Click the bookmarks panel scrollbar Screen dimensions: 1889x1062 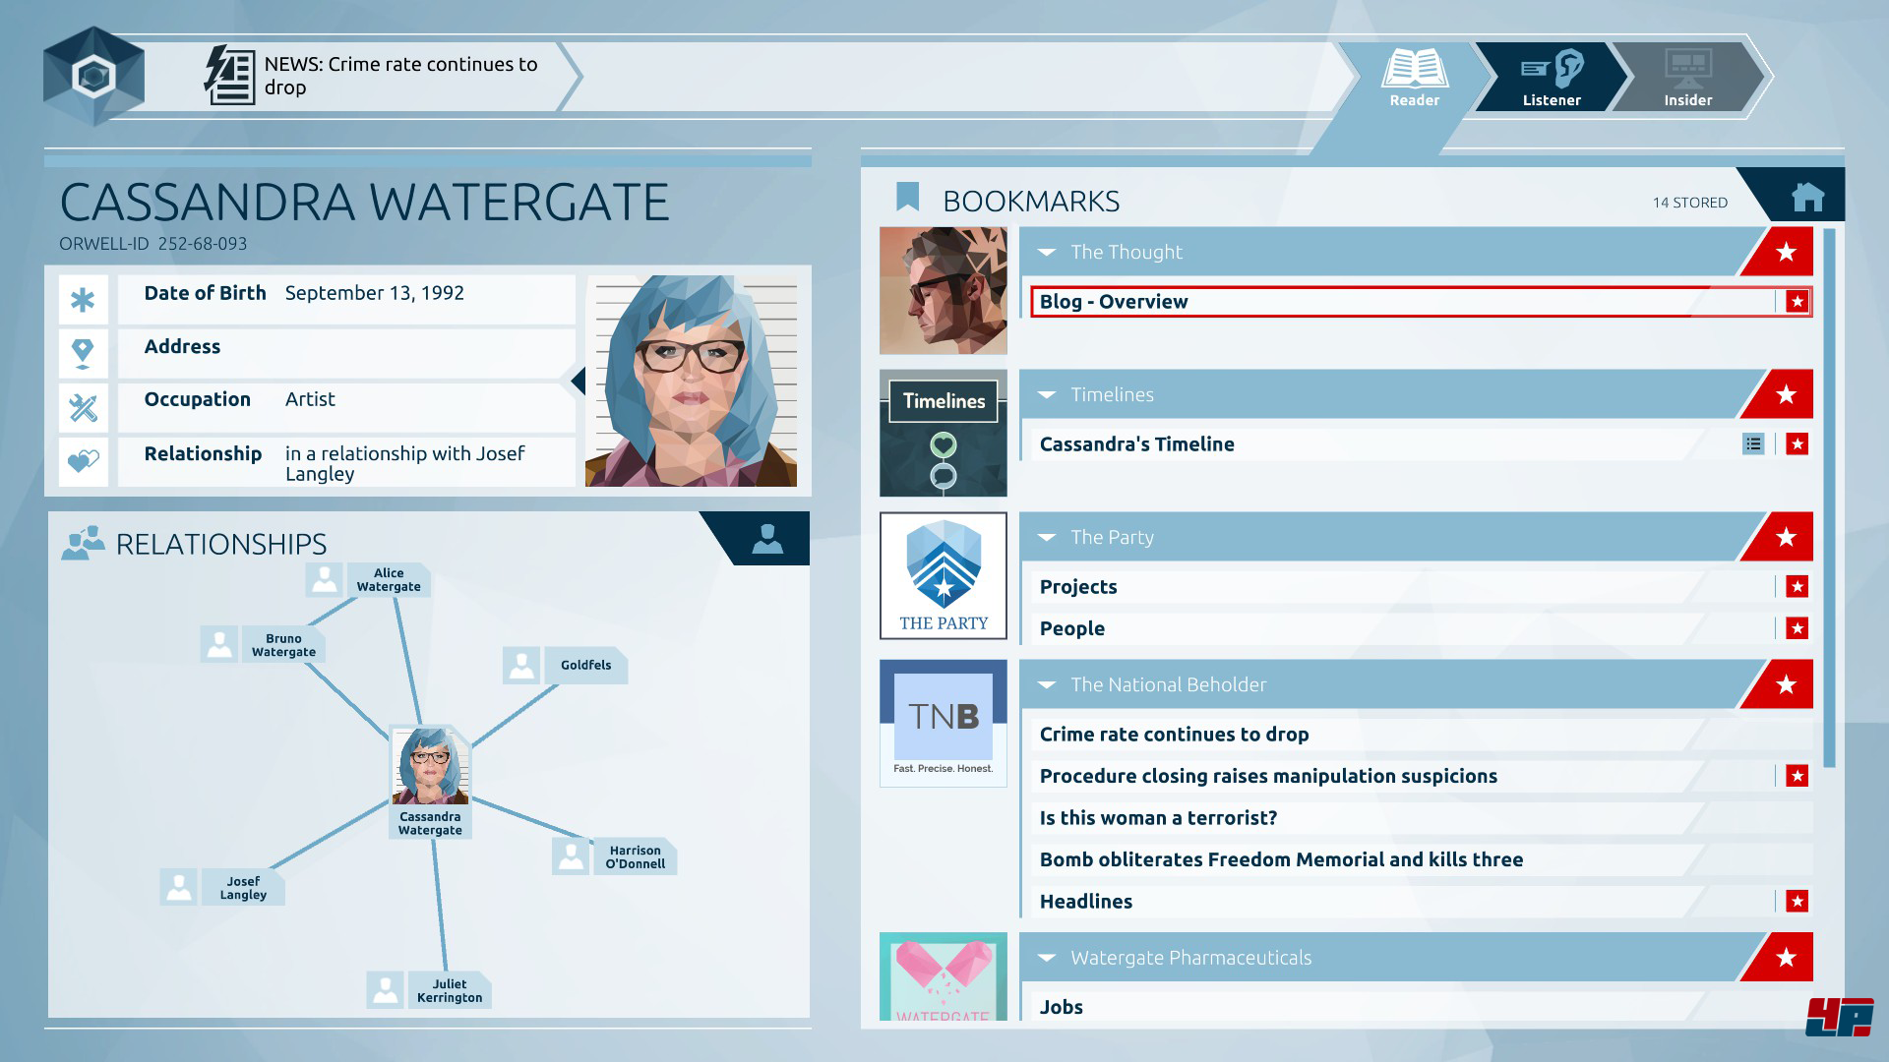coord(1828,497)
